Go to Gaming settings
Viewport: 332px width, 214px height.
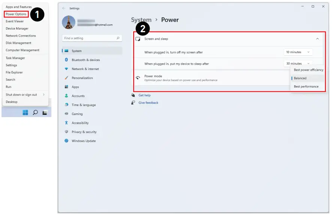point(77,114)
